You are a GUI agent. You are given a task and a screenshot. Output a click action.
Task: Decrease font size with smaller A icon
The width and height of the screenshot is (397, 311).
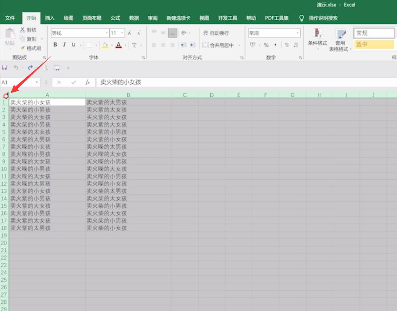pos(139,33)
